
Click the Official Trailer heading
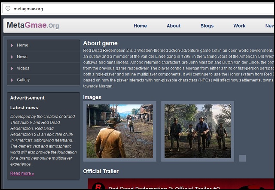click(x=101, y=171)
